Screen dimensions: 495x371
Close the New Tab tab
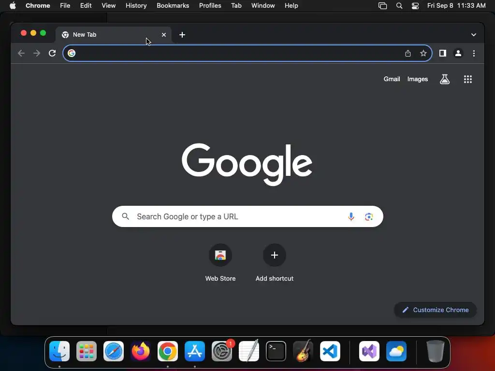[163, 35]
